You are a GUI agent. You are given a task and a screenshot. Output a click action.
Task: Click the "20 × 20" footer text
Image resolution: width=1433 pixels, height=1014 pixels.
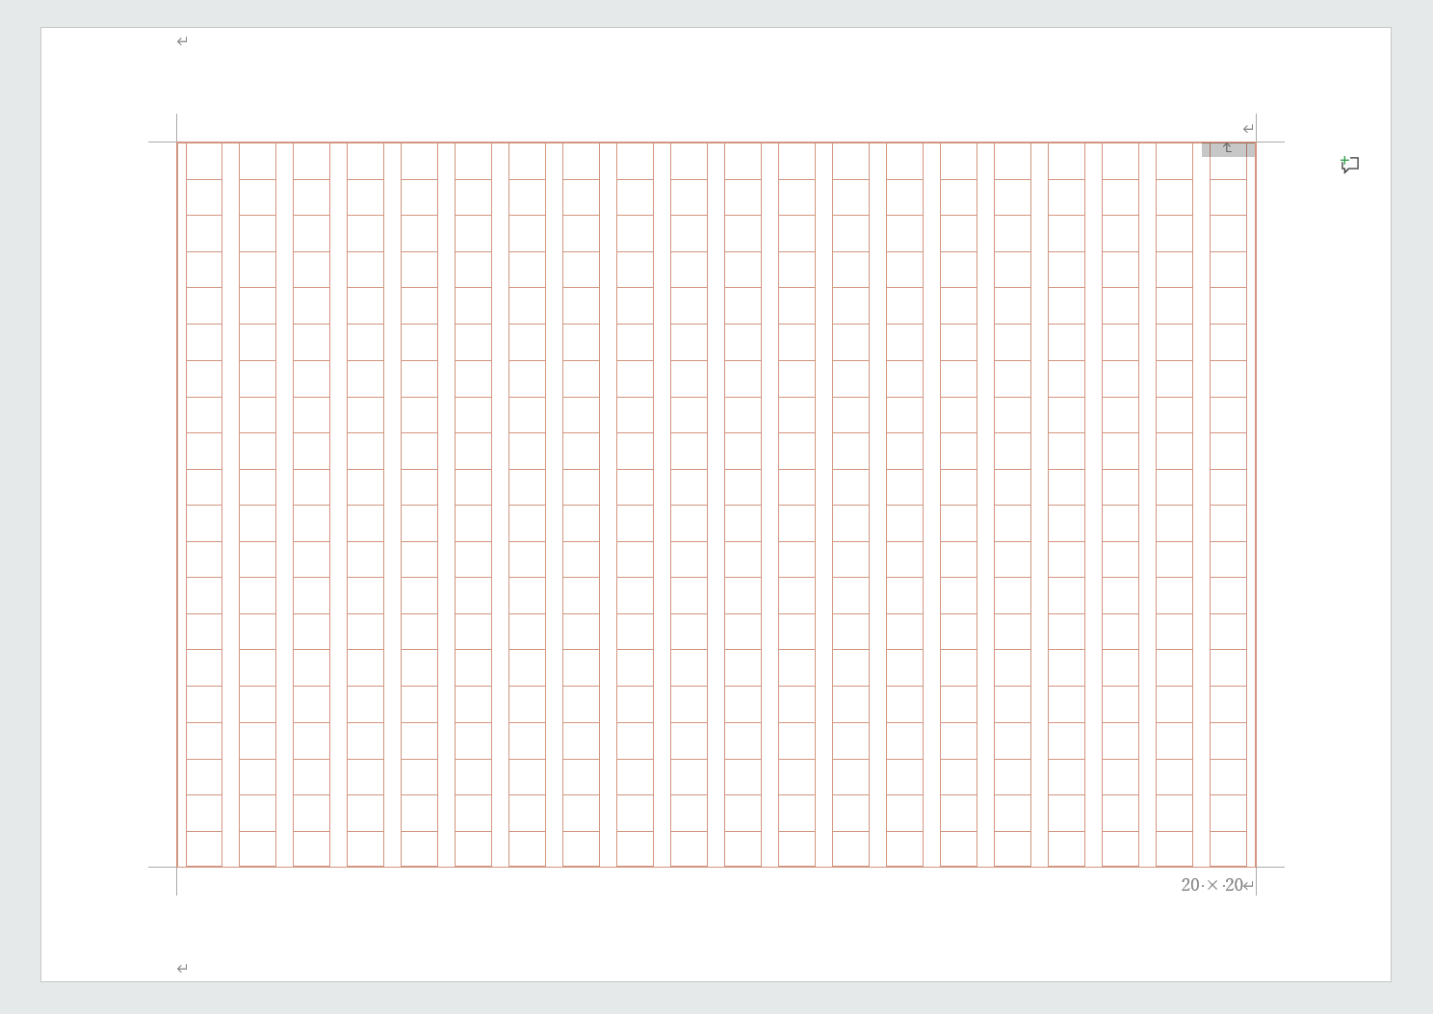[x=1212, y=885]
